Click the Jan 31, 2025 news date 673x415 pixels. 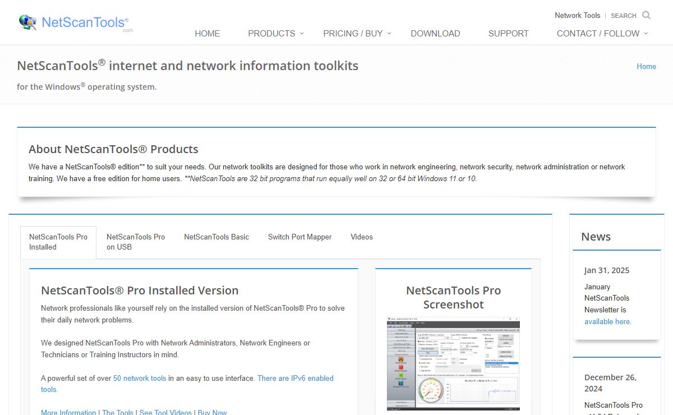click(x=607, y=270)
